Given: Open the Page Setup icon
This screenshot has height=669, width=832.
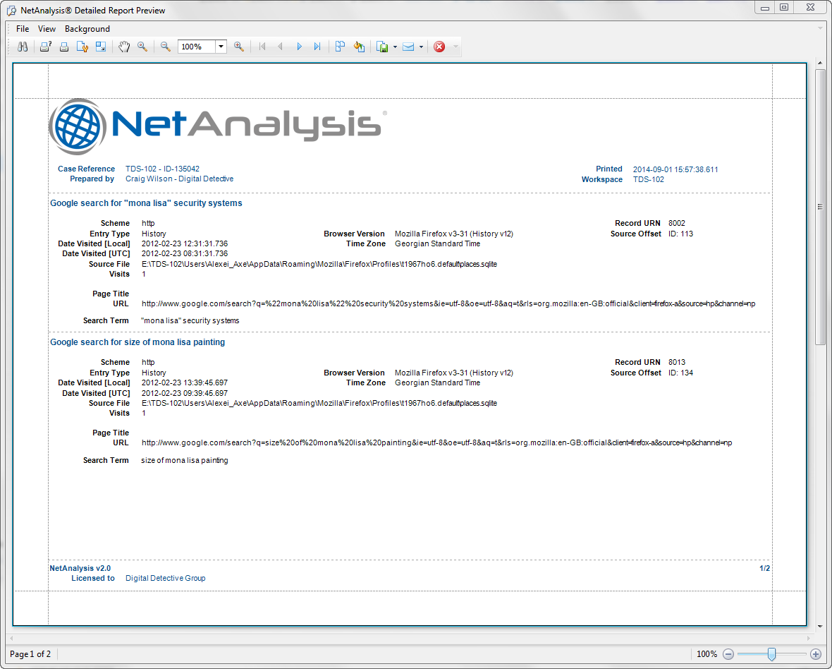Looking at the screenshot, I should coord(82,47).
